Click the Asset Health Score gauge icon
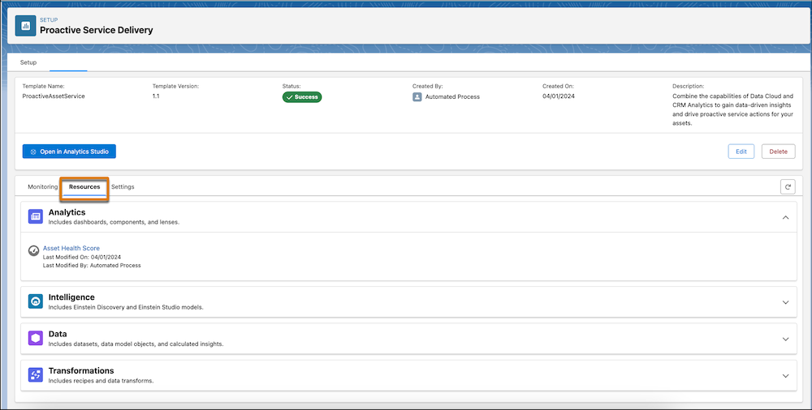812x410 pixels. click(33, 250)
